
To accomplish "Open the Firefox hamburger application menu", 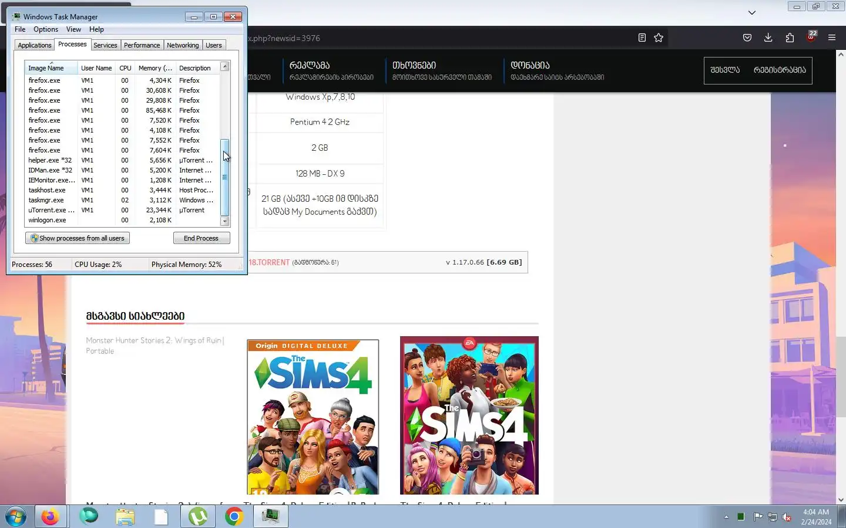I will pos(832,38).
